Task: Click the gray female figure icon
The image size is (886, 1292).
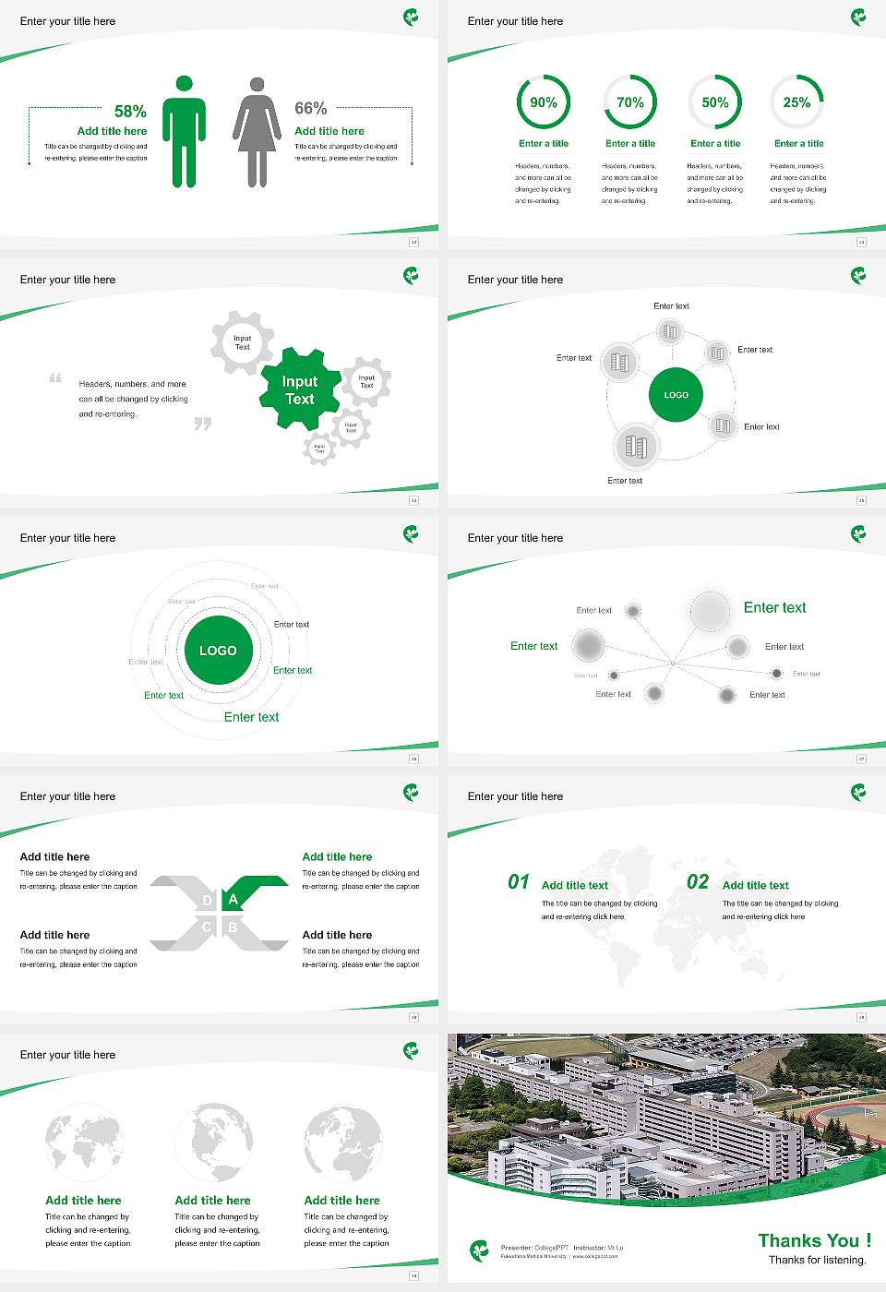Action: (257, 132)
